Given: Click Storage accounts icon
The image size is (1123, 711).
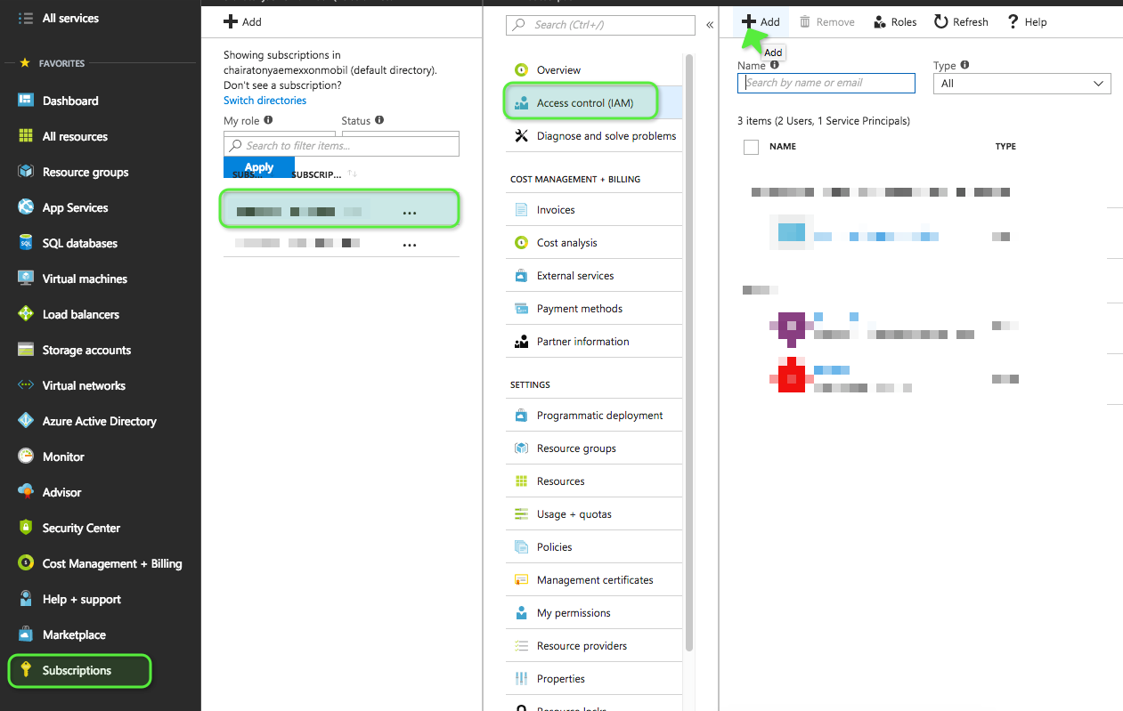Looking at the screenshot, I should click(26, 350).
